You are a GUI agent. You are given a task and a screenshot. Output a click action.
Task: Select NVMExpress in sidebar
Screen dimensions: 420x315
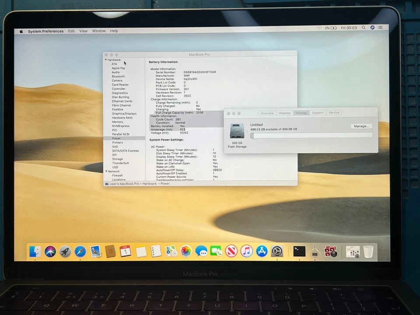click(121, 126)
